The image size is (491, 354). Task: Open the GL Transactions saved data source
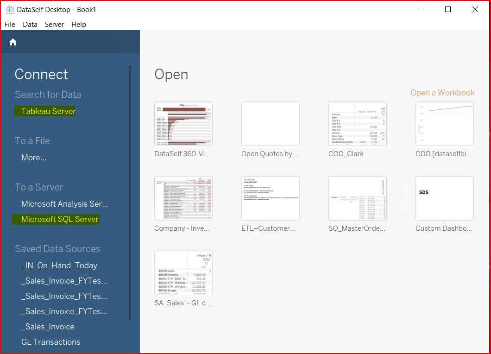pos(51,342)
